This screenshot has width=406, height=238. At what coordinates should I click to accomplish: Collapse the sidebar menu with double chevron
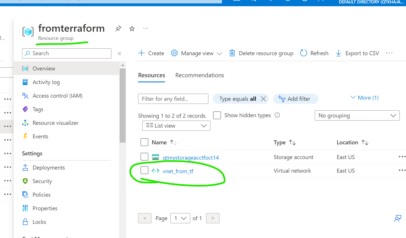tap(119, 53)
